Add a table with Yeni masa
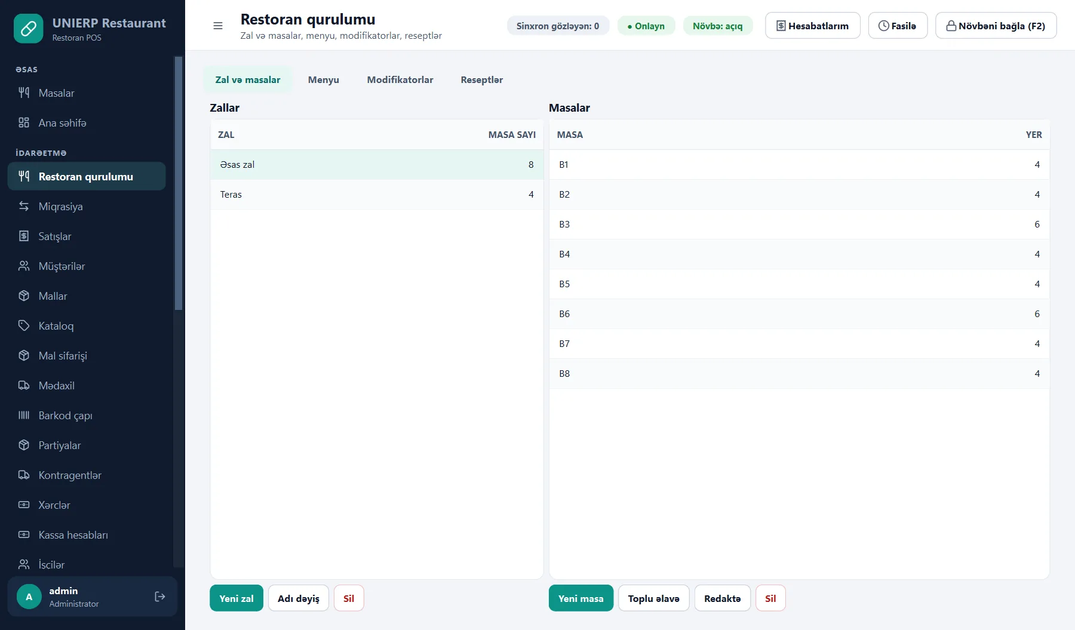 (581, 598)
